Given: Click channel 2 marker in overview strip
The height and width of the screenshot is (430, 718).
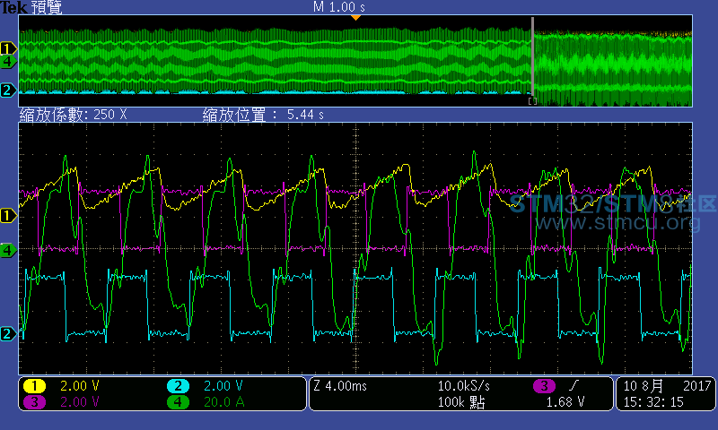Looking at the screenshot, I should point(8,90).
